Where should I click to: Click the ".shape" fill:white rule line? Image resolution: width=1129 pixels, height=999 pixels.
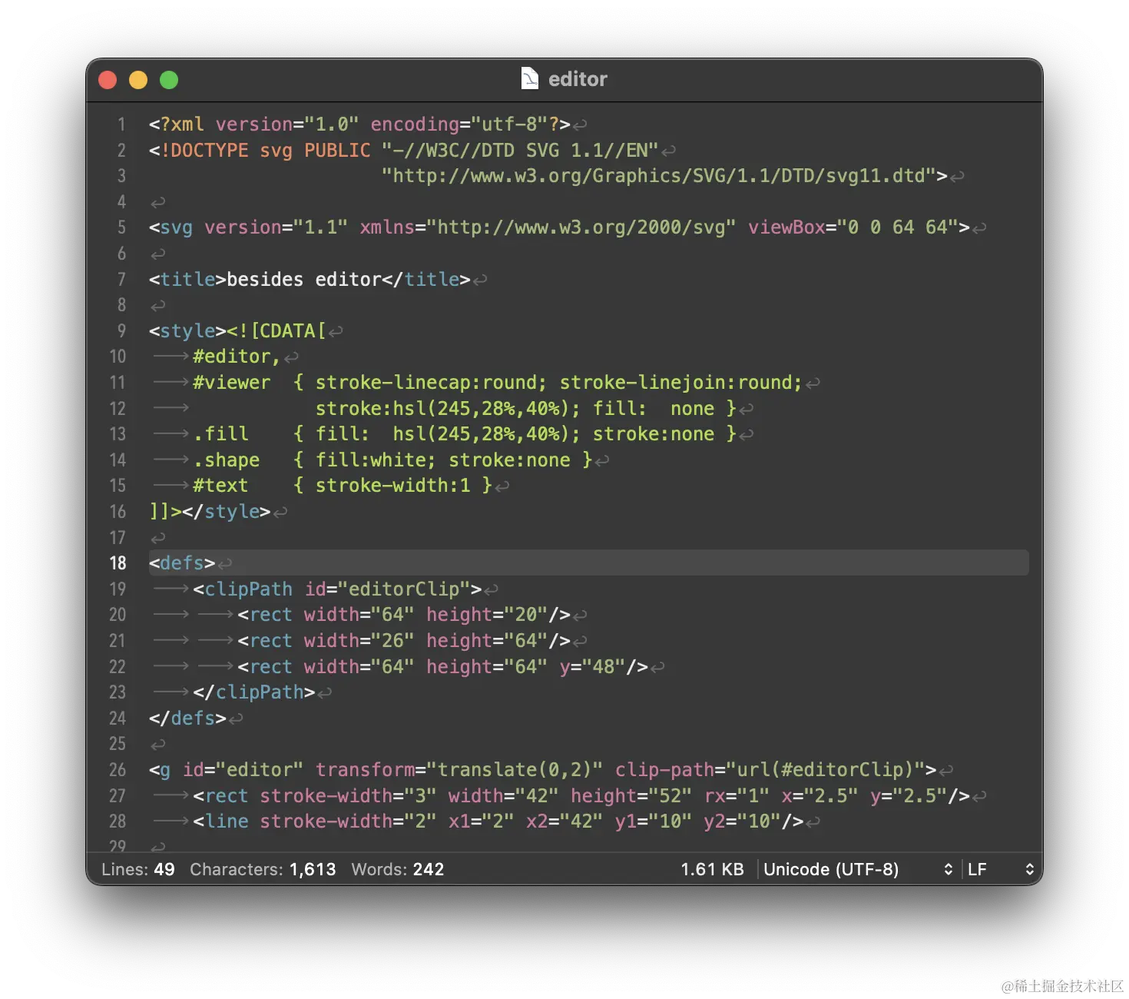381,460
